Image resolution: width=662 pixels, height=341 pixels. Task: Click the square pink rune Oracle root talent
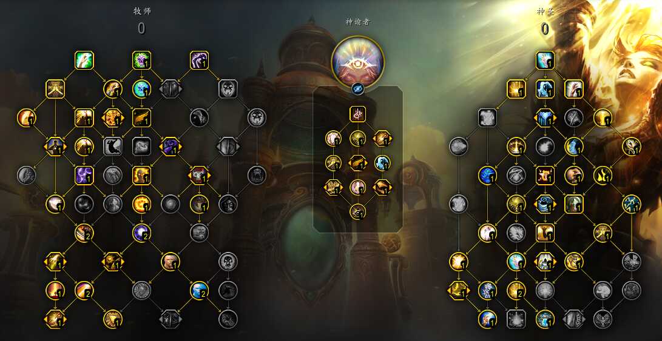point(357,114)
